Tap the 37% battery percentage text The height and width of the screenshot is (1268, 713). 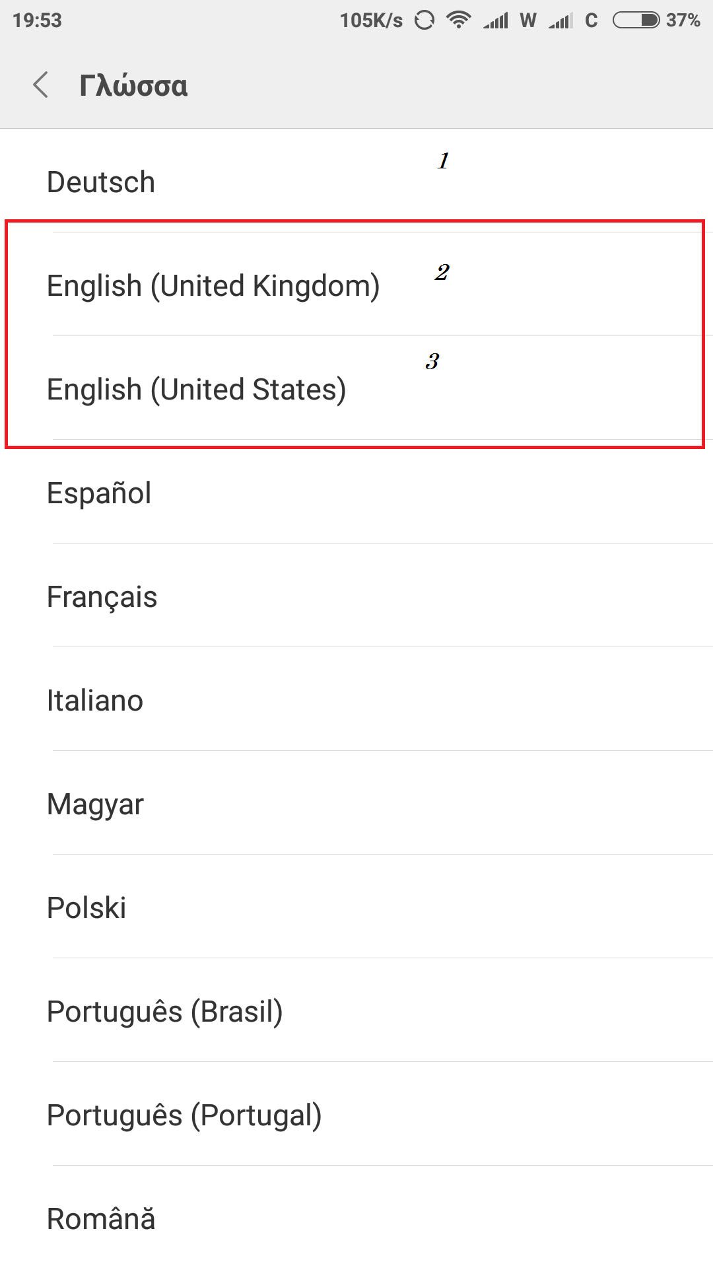click(x=683, y=20)
